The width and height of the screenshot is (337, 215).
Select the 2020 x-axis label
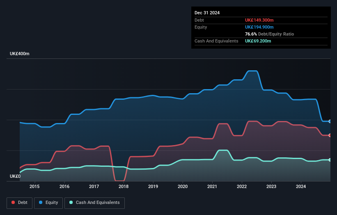[x=183, y=186]
